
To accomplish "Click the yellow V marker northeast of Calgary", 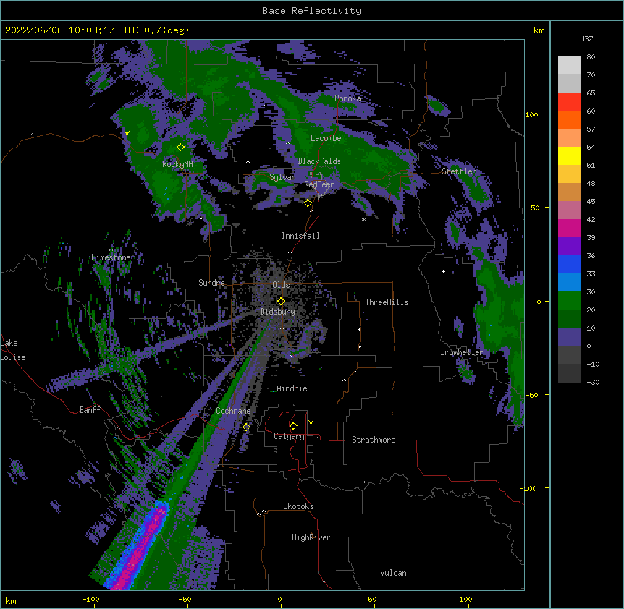I will [311, 422].
